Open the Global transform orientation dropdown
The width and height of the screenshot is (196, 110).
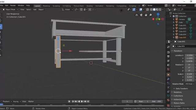[x=67, y=9]
